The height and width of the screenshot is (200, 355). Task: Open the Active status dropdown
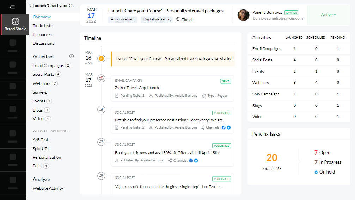328,15
